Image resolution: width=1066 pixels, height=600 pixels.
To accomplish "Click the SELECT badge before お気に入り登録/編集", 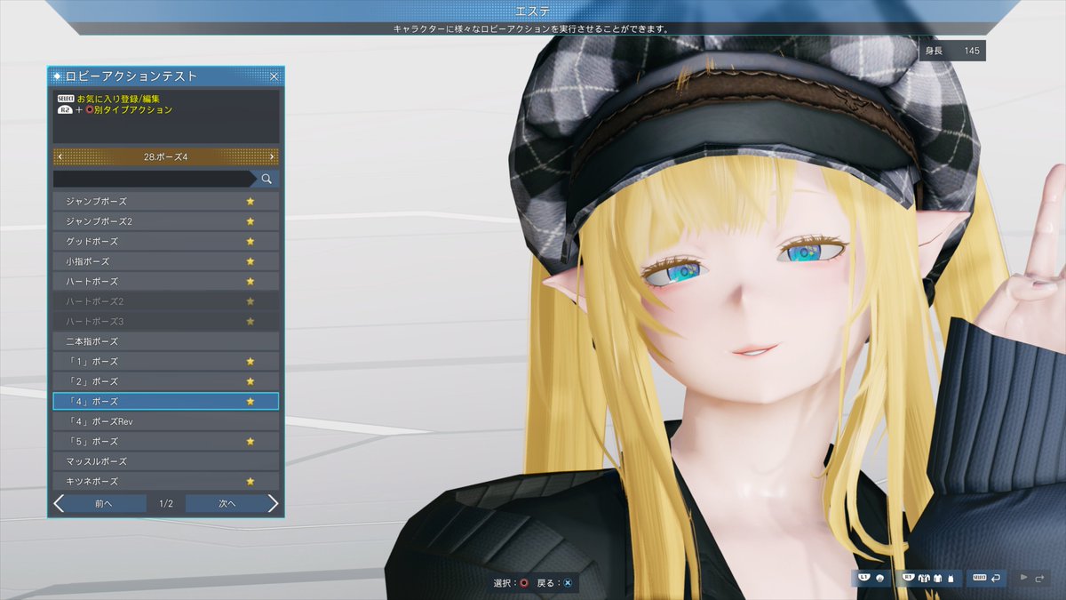I will 66,99.
